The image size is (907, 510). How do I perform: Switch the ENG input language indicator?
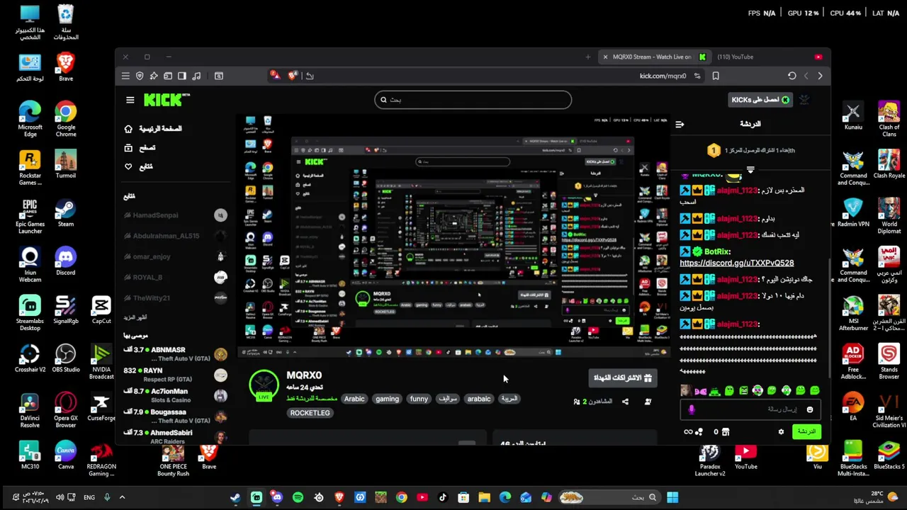89,497
